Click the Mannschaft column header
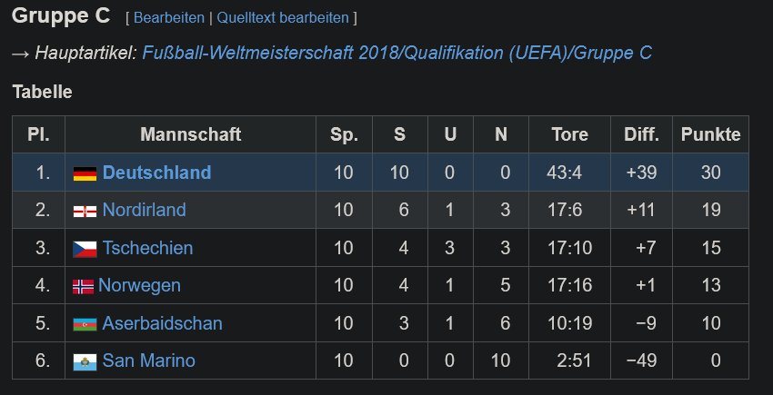The height and width of the screenshot is (395, 773). coord(190,134)
